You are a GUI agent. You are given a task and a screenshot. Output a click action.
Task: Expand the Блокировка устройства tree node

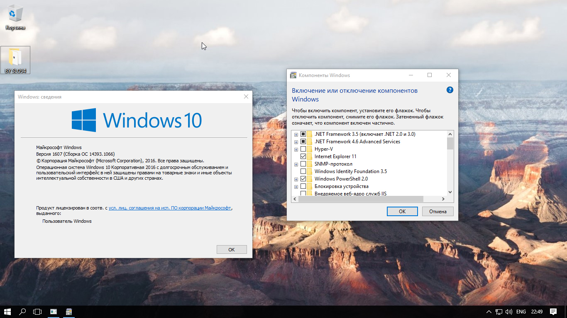click(x=296, y=186)
